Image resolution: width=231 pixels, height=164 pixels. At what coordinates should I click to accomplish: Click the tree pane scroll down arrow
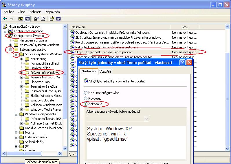pos(65,148)
